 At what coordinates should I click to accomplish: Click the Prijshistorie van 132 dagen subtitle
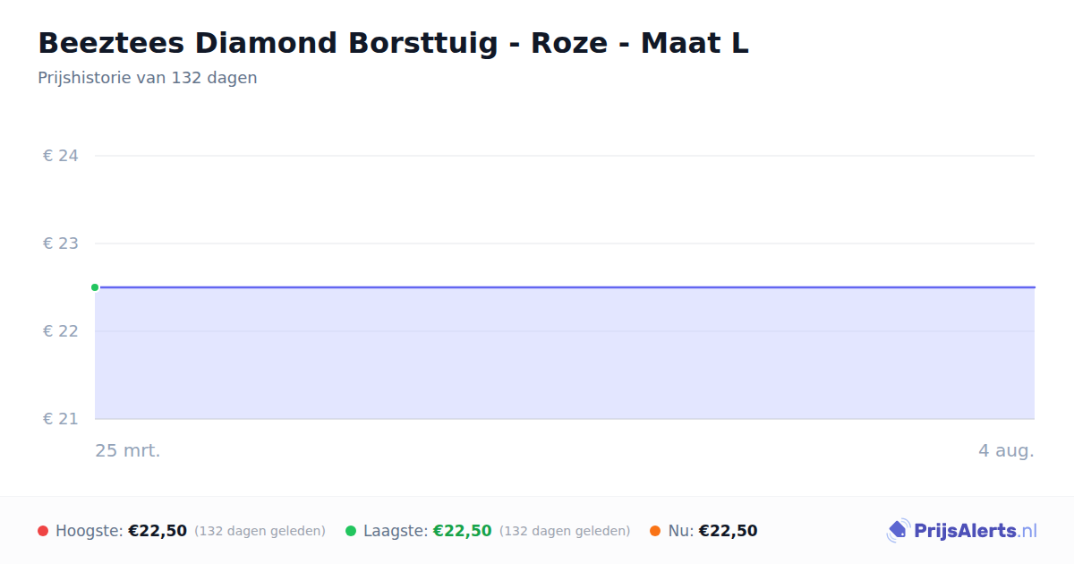148,78
